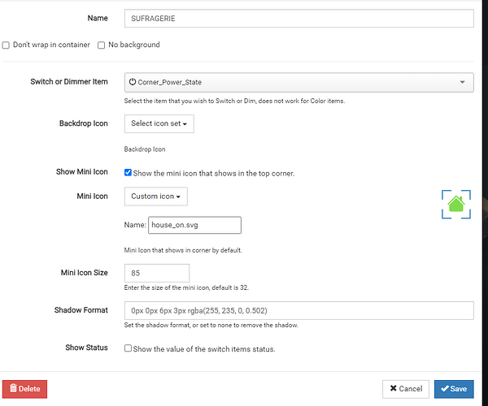Click the trash icon on the Delete button
This screenshot has width=488, height=406.
coord(12,389)
